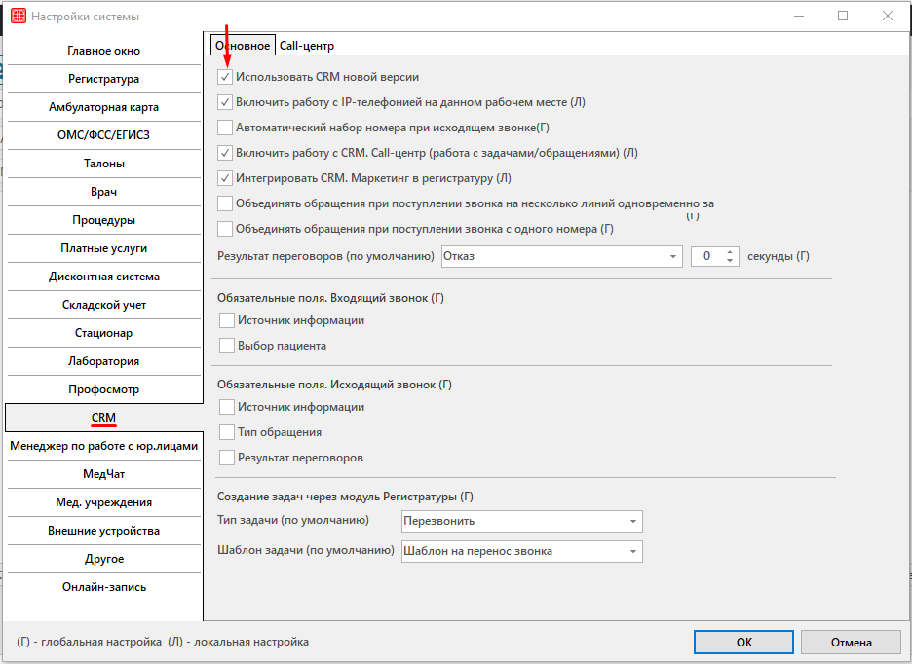The width and height of the screenshot is (912, 664).
Task: Enable merging calls on несколько линий одновременно
Action: point(225,203)
